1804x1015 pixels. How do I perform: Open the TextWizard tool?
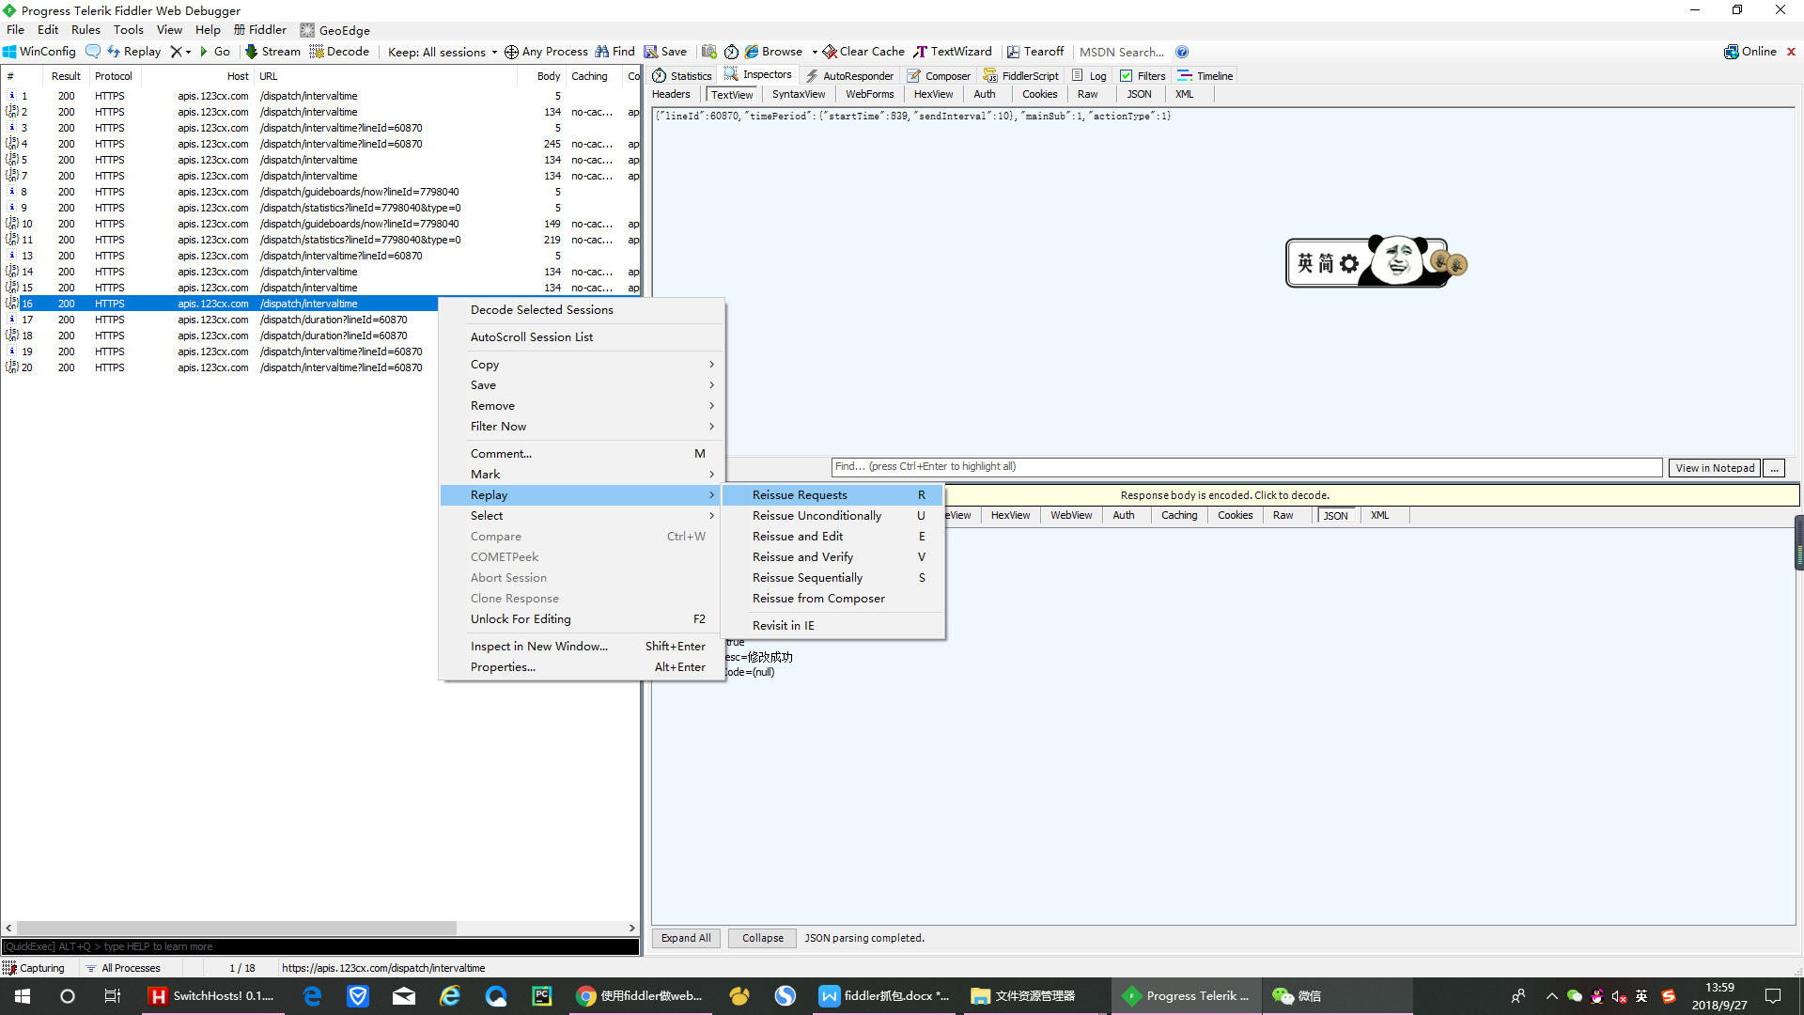point(952,52)
